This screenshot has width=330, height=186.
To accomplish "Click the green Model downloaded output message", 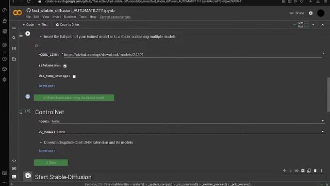I will click(74, 98).
